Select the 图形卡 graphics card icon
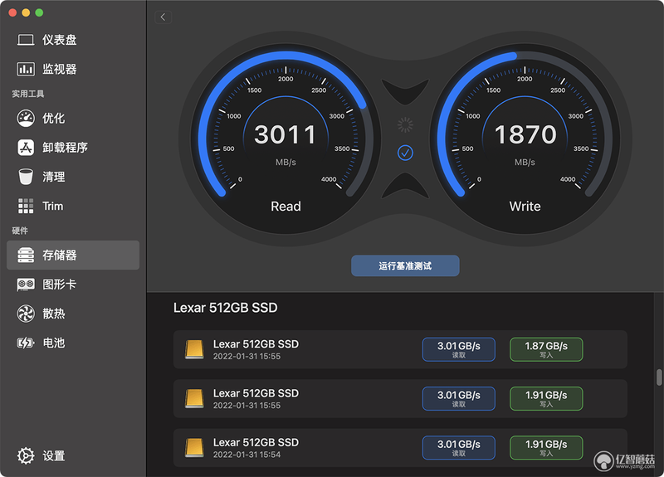The image size is (664, 477). (26, 285)
